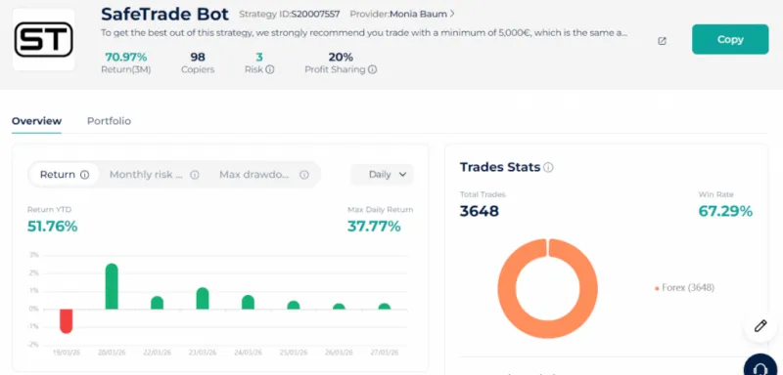
Task: Click the 67.29% Win Rate value
Action: pos(725,211)
